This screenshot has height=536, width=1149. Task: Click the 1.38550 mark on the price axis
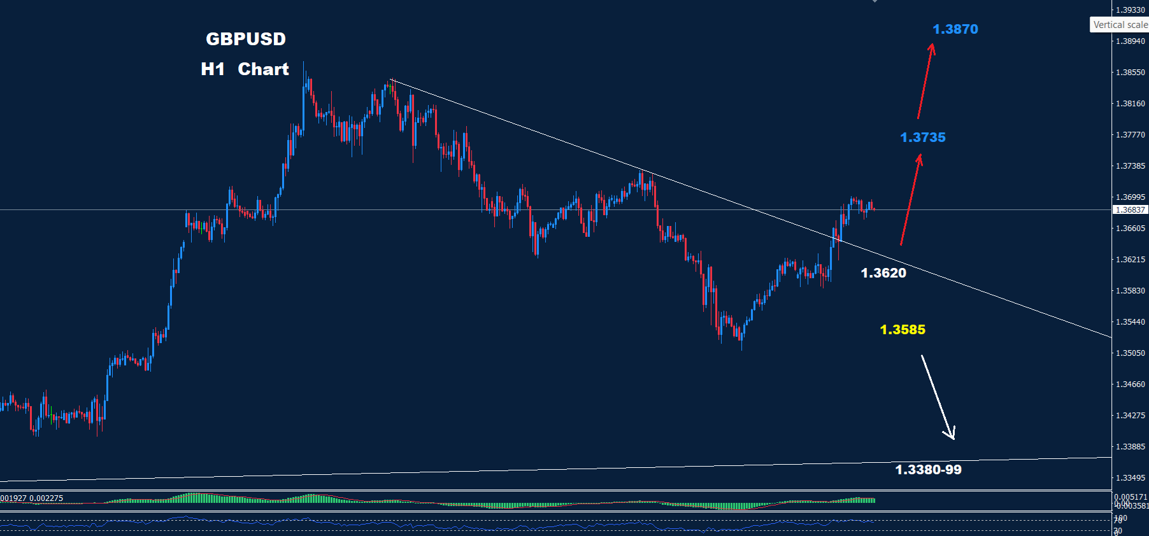click(x=1130, y=73)
